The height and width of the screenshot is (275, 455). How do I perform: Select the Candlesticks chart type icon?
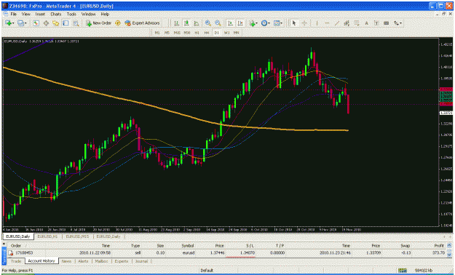point(186,23)
